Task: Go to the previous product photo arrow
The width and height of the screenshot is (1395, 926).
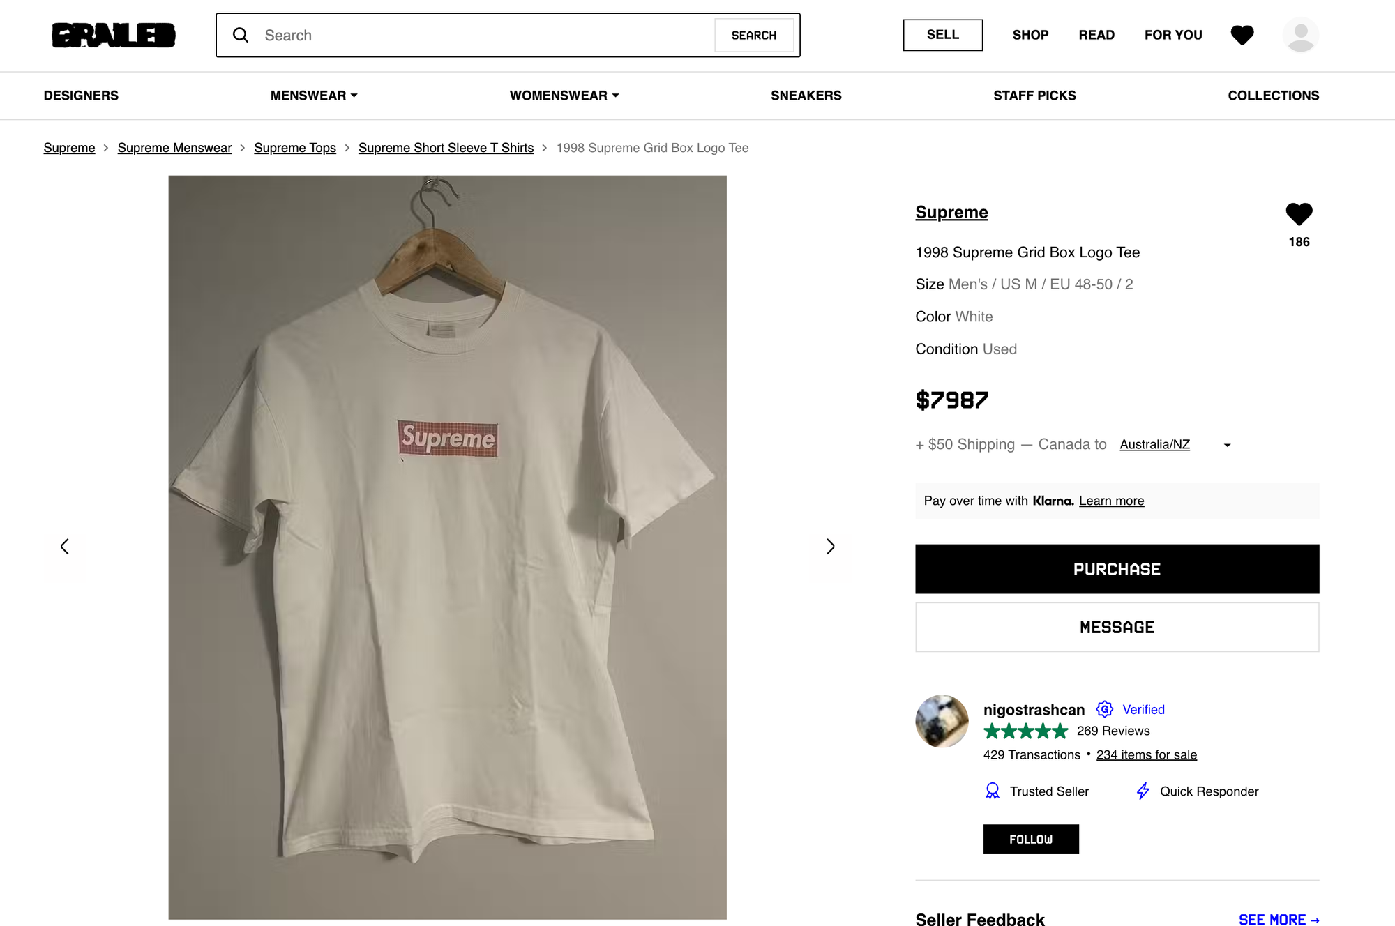Action: [x=65, y=547]
